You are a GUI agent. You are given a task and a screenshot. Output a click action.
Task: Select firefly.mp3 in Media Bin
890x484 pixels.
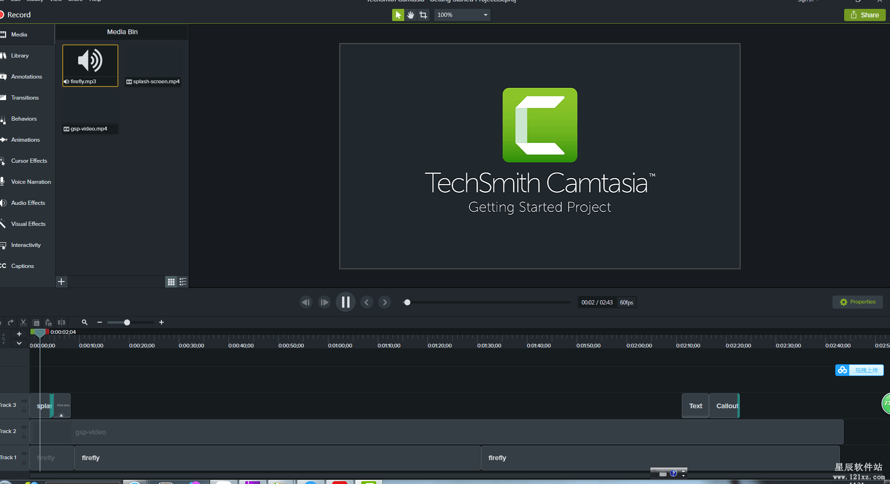[x=90, y=65]
